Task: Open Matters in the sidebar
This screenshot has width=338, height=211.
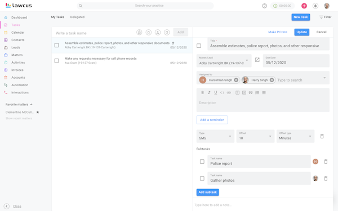Action: (17, 55)
